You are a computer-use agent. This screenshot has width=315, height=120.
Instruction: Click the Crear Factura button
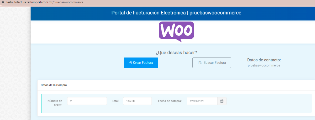click(141, 63)
